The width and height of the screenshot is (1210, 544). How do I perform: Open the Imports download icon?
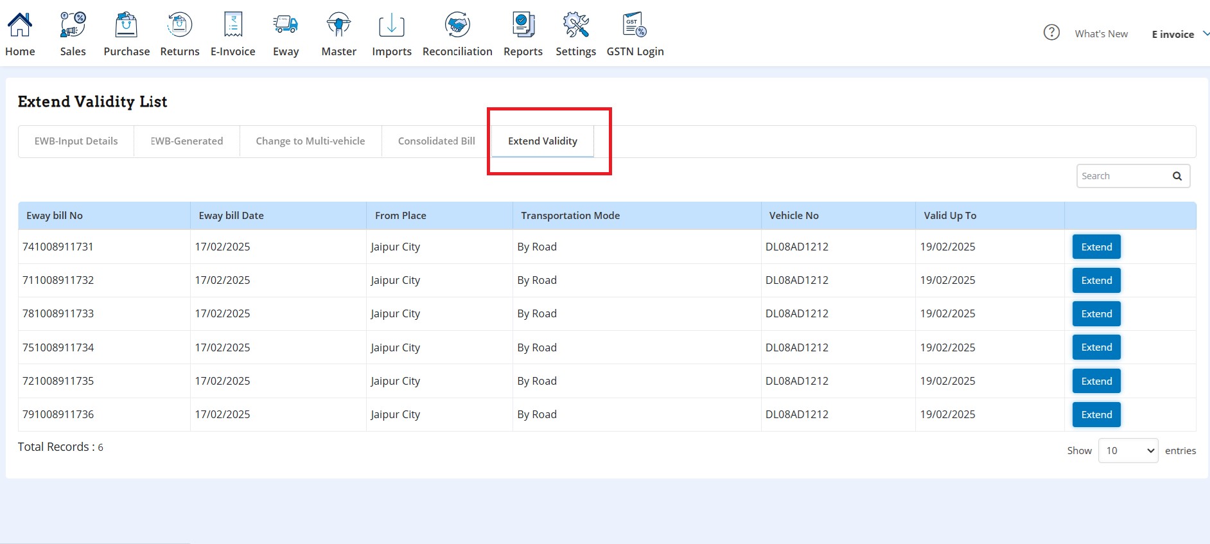click(392, 25)
